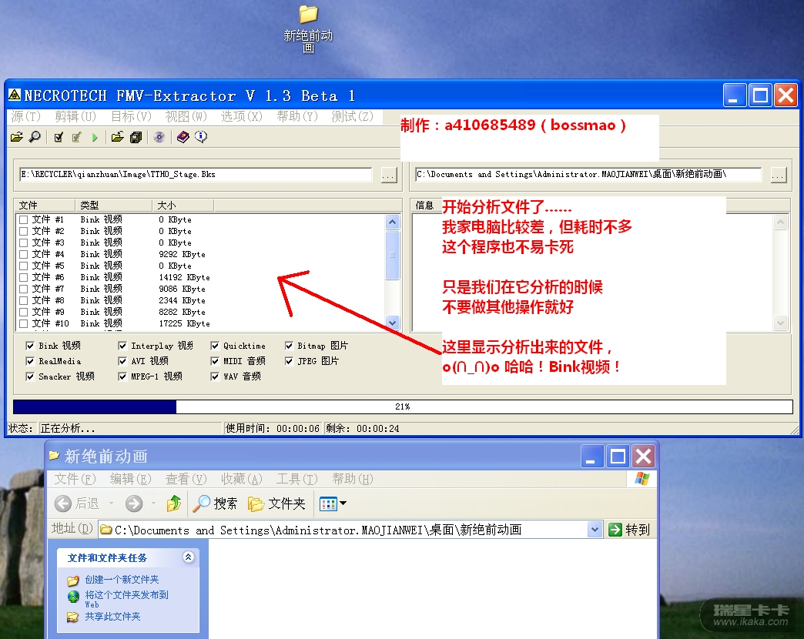Toggle the WAV 音频 checkbox
Viewport: 804px width, 639px height.
click(215, 376)
